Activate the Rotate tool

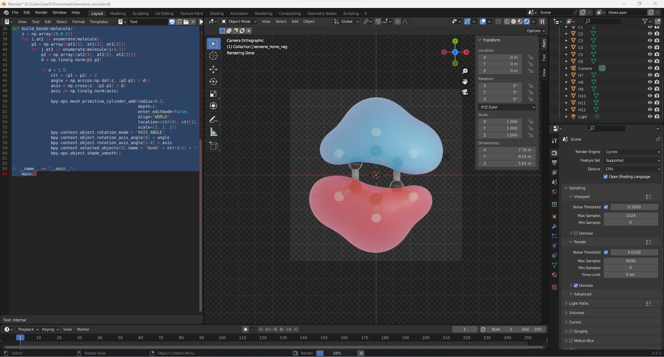tap(213, 82)
